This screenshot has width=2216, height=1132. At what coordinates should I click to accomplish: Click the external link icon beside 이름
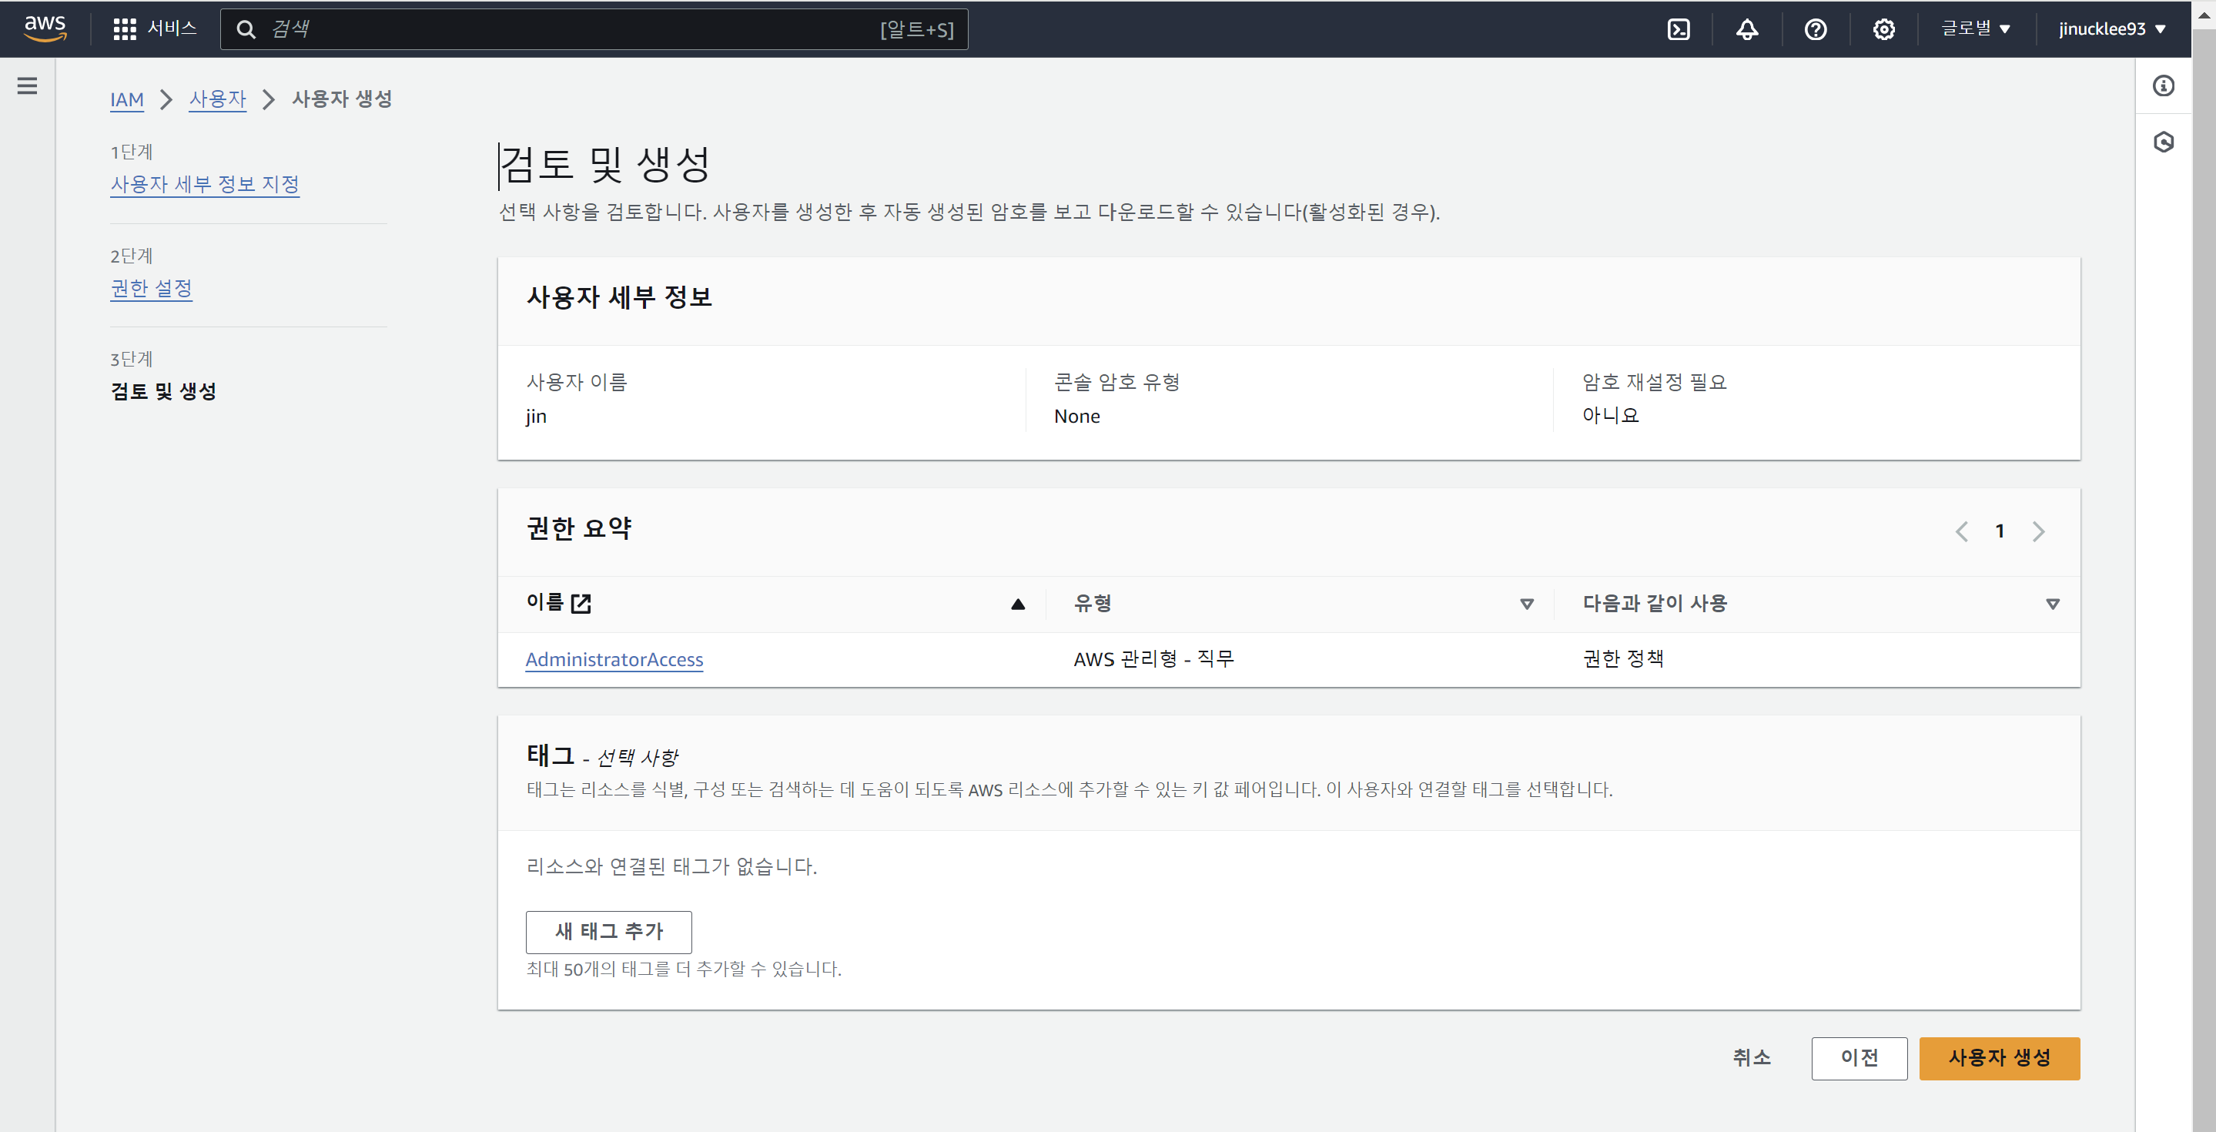[581, 603]
